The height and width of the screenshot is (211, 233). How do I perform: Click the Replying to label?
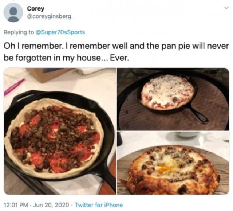coord(19,32)
